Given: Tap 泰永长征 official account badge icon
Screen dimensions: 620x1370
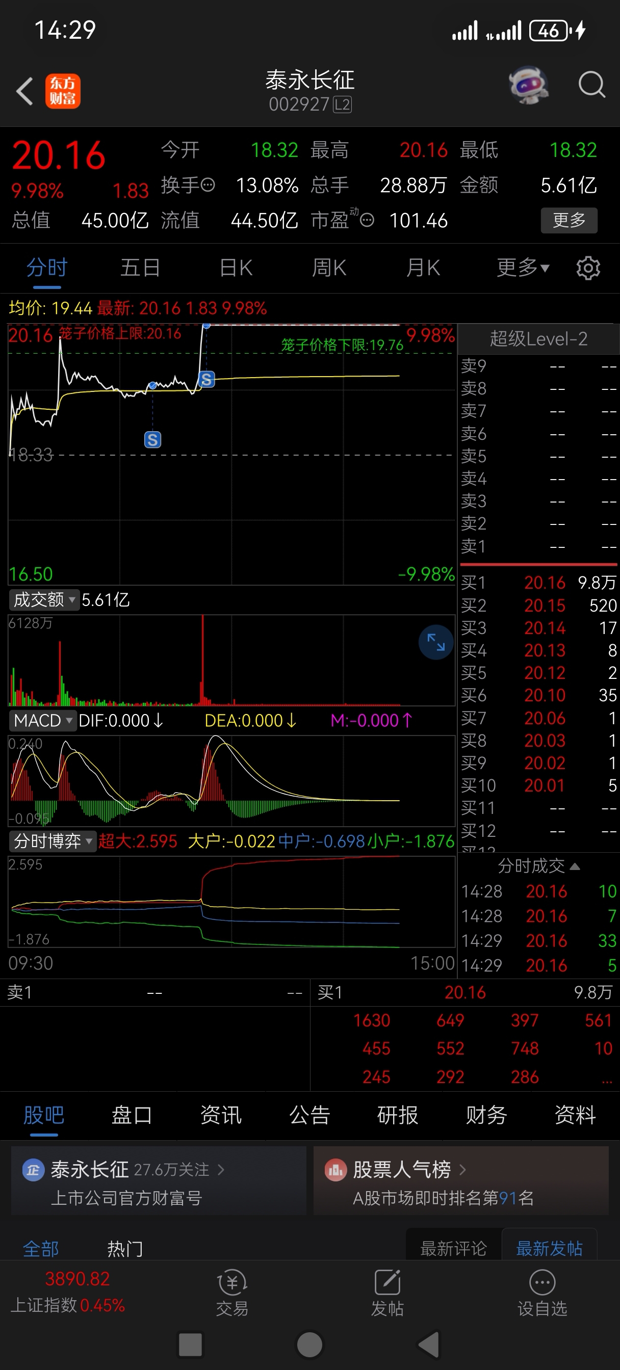Looking at the screenshot, I should point(33,1170).
